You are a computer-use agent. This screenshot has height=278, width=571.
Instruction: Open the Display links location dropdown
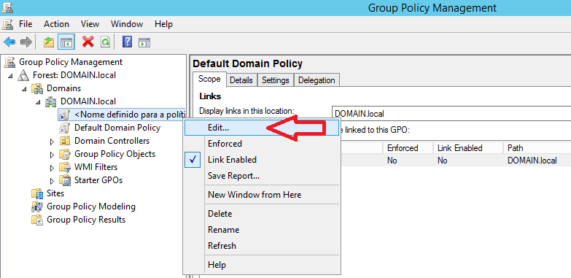(451, 113)
